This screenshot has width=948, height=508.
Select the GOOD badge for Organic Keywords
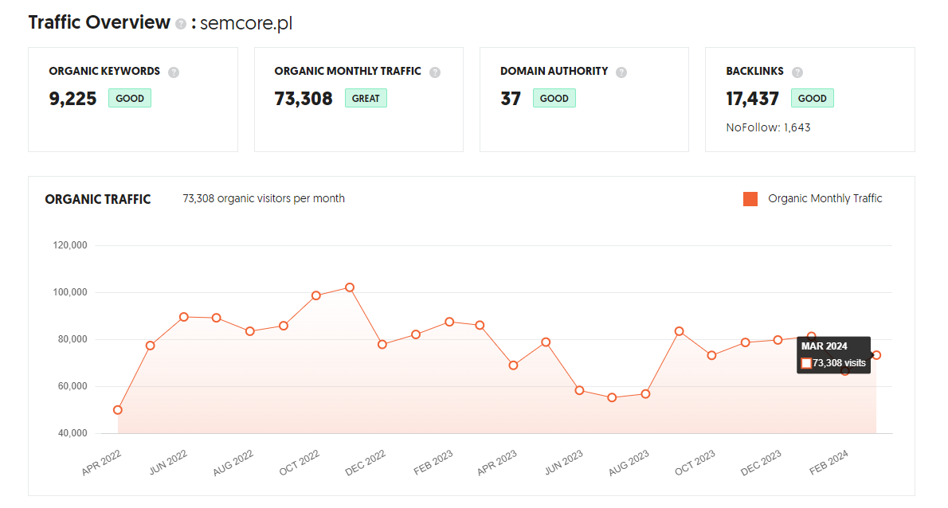(x=130, y=98)
